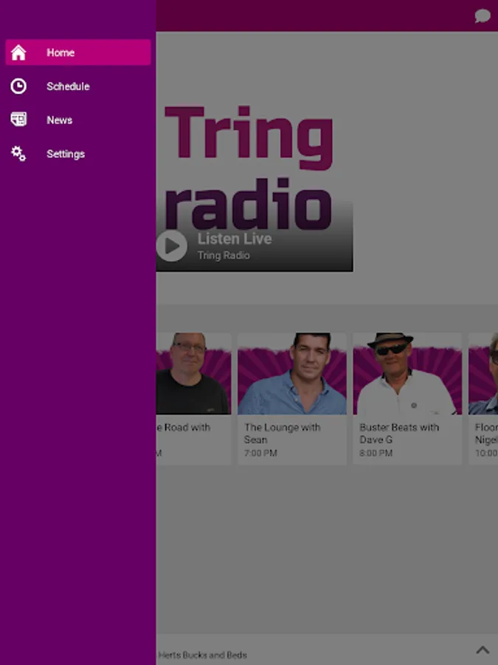Click the Home house icon
Screen dimensions: 498x665
[x=18, y=52]
